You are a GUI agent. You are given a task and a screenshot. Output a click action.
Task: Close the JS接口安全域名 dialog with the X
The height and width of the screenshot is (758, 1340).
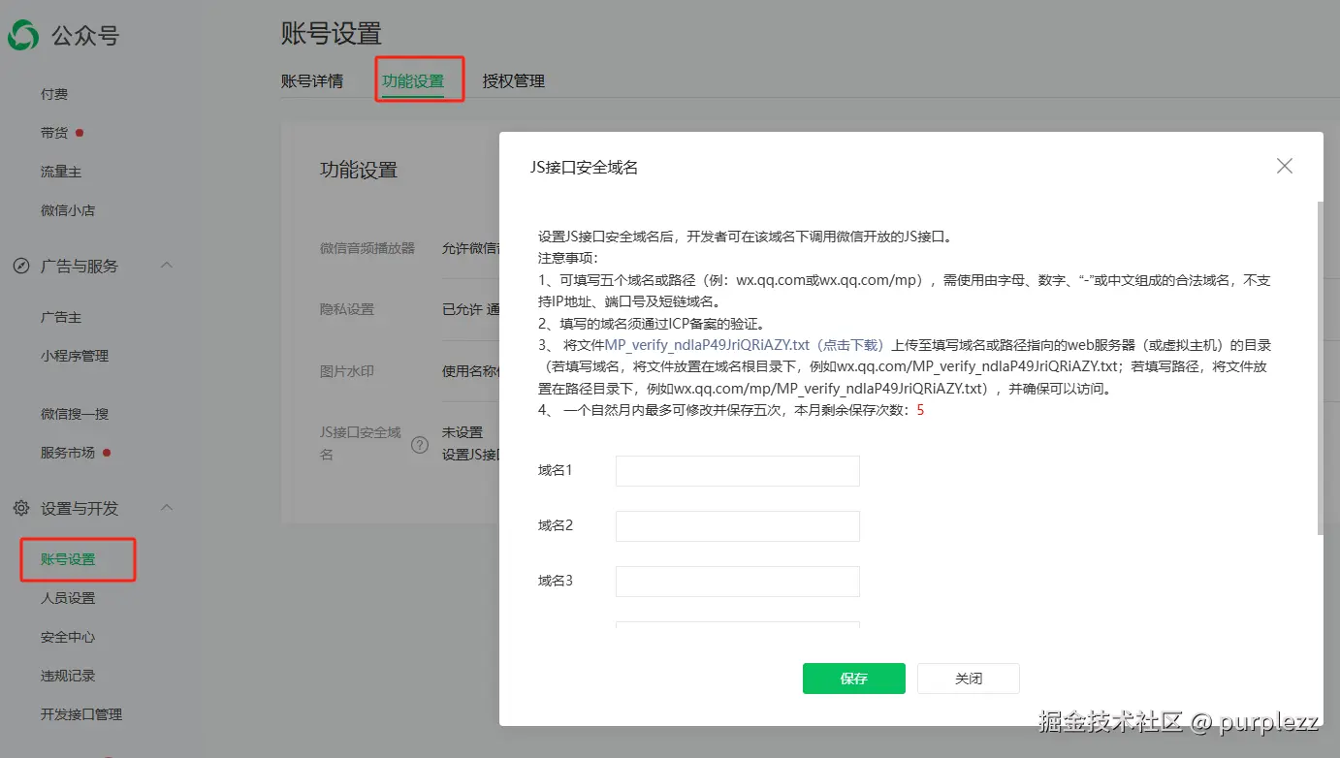[x=1285, y=166]
